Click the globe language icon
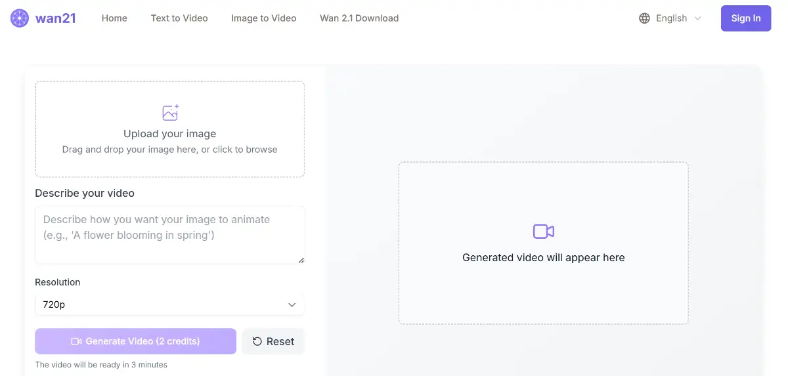The image size is (788, 376). [x=644, y=18]
